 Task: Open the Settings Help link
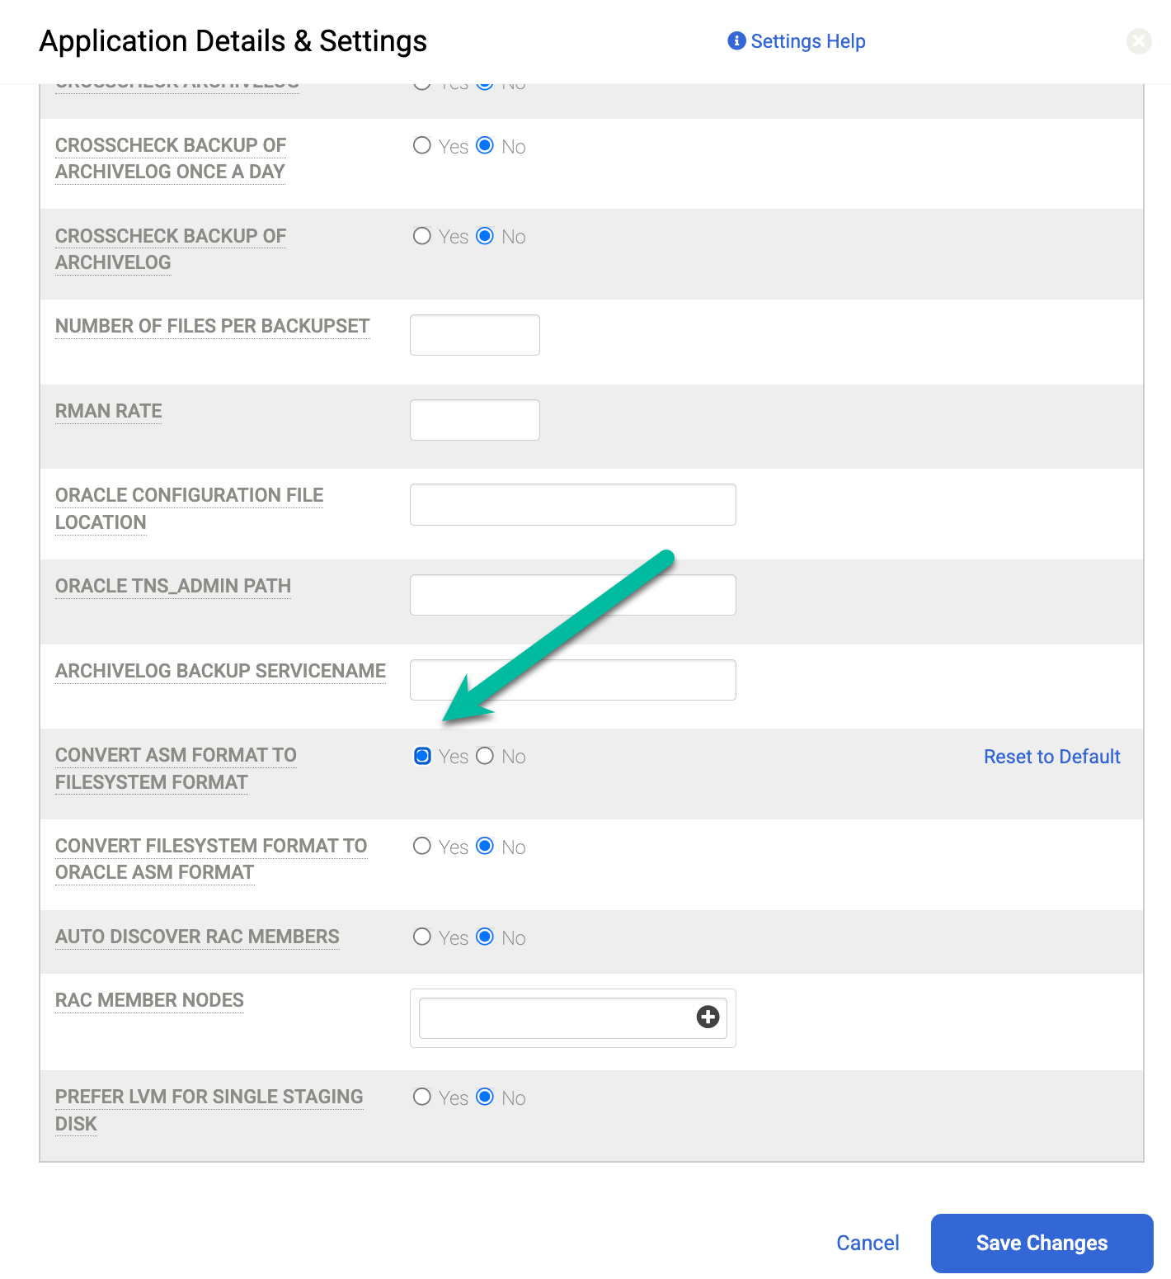pos(807,40)
